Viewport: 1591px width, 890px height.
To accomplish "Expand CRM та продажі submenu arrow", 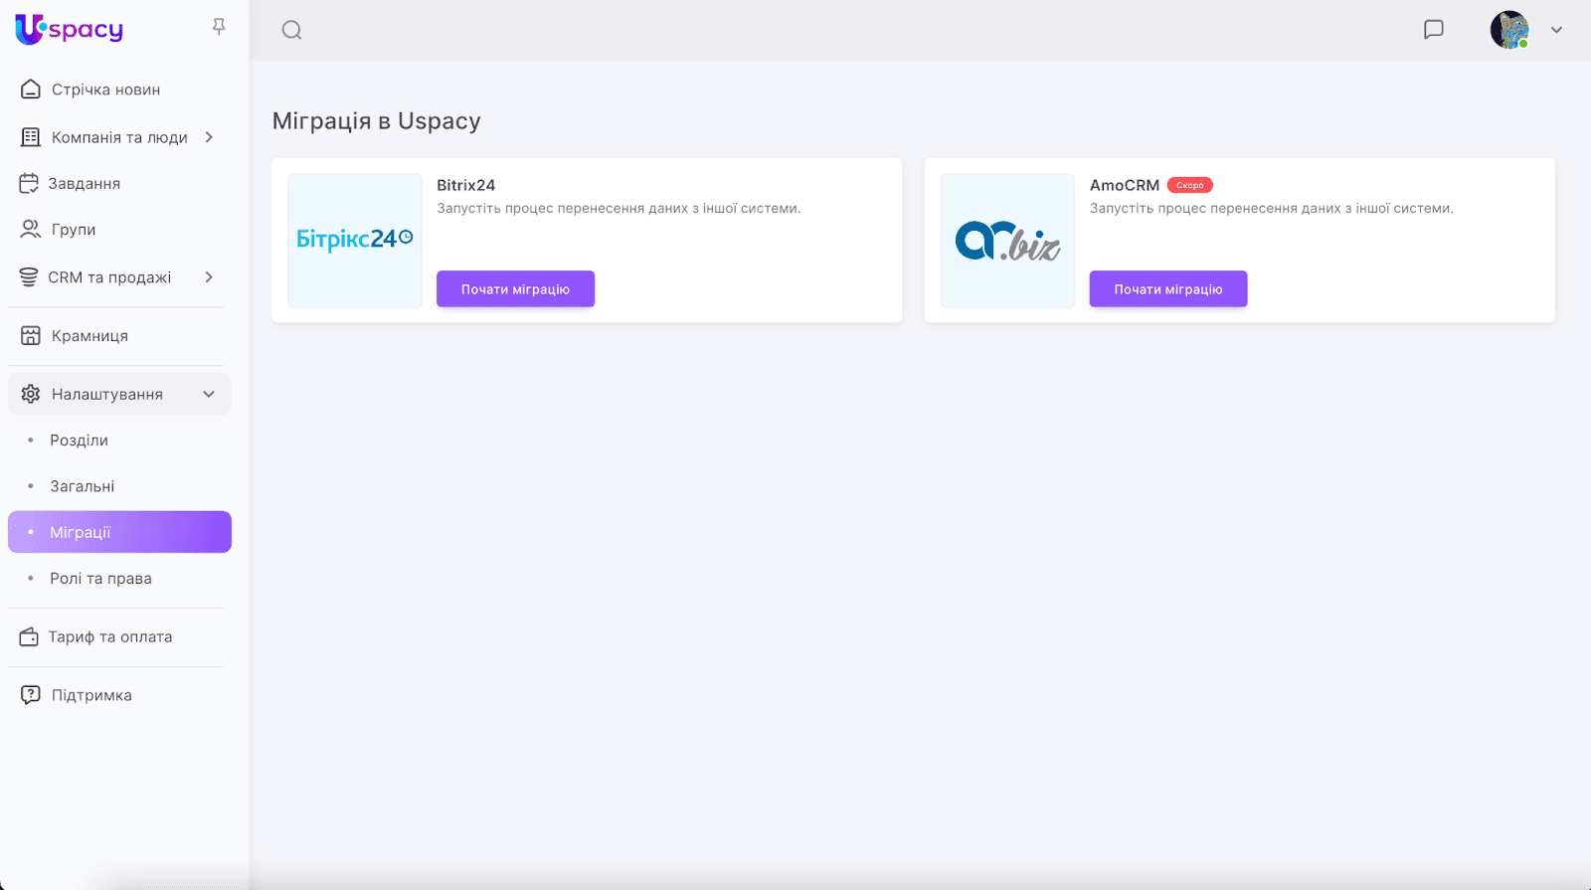I will (209, 277).
